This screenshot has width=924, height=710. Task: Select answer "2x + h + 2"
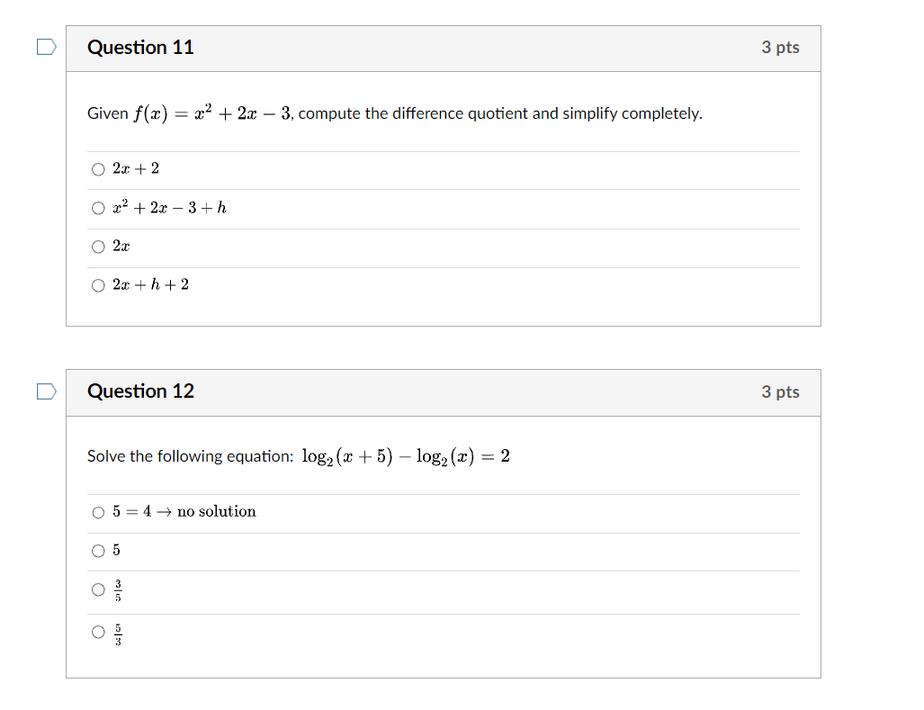click(98, 285)
